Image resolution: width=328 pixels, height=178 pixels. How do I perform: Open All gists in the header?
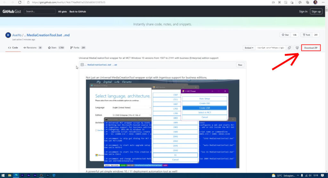click(x=62, y=12)
